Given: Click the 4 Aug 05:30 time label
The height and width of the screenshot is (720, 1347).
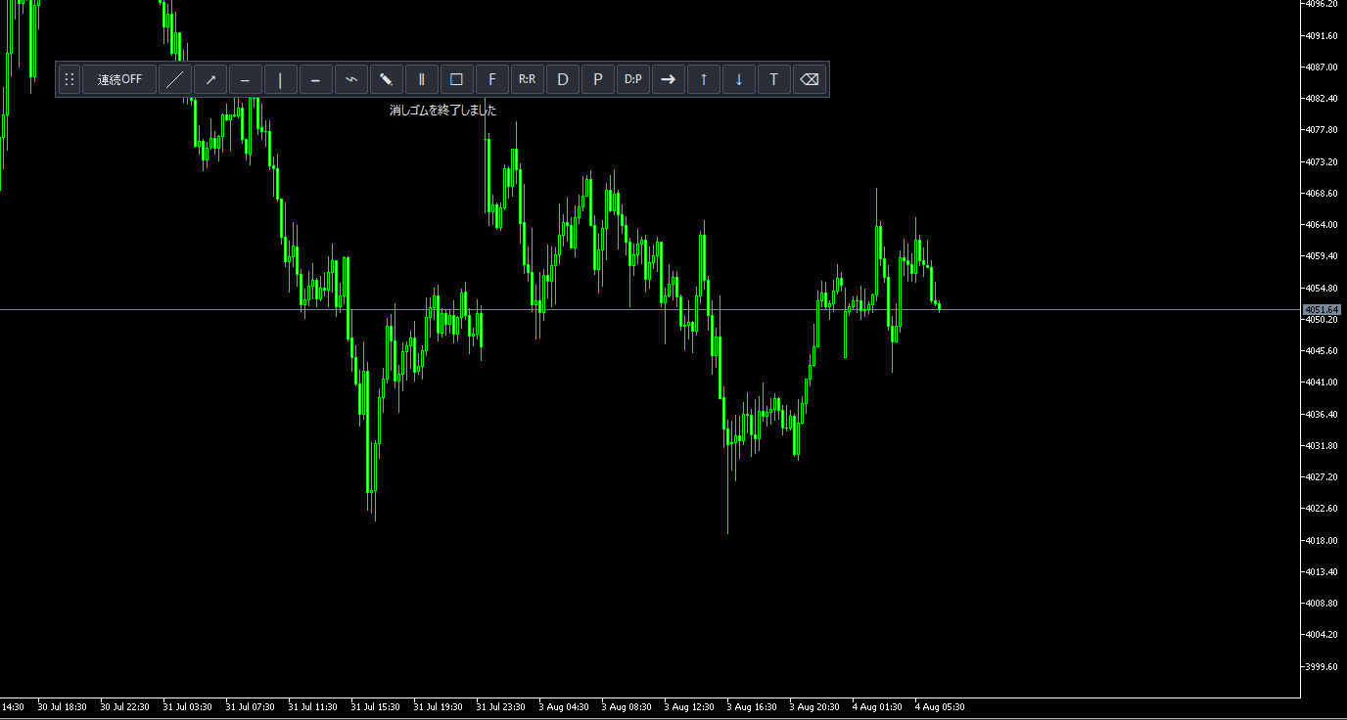Looking at the screenshot, I should click(940, 706).
